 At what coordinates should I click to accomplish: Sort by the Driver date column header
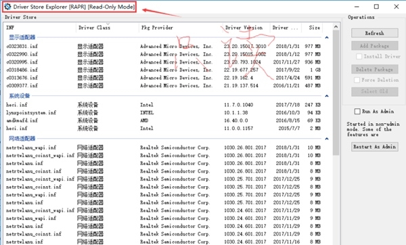[286, 28]
